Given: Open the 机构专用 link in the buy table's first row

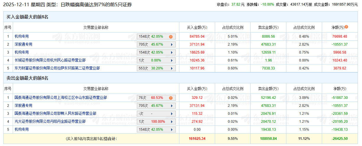Looking at the screenshot, I should [x=22, y=36].
